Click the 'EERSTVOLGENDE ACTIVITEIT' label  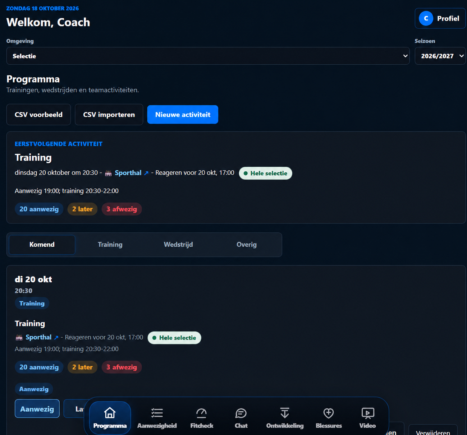click(59, 144)
